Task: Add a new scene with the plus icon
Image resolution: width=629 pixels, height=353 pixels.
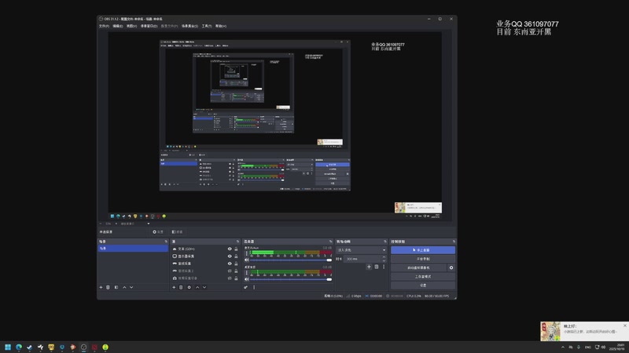Action: 101,287
